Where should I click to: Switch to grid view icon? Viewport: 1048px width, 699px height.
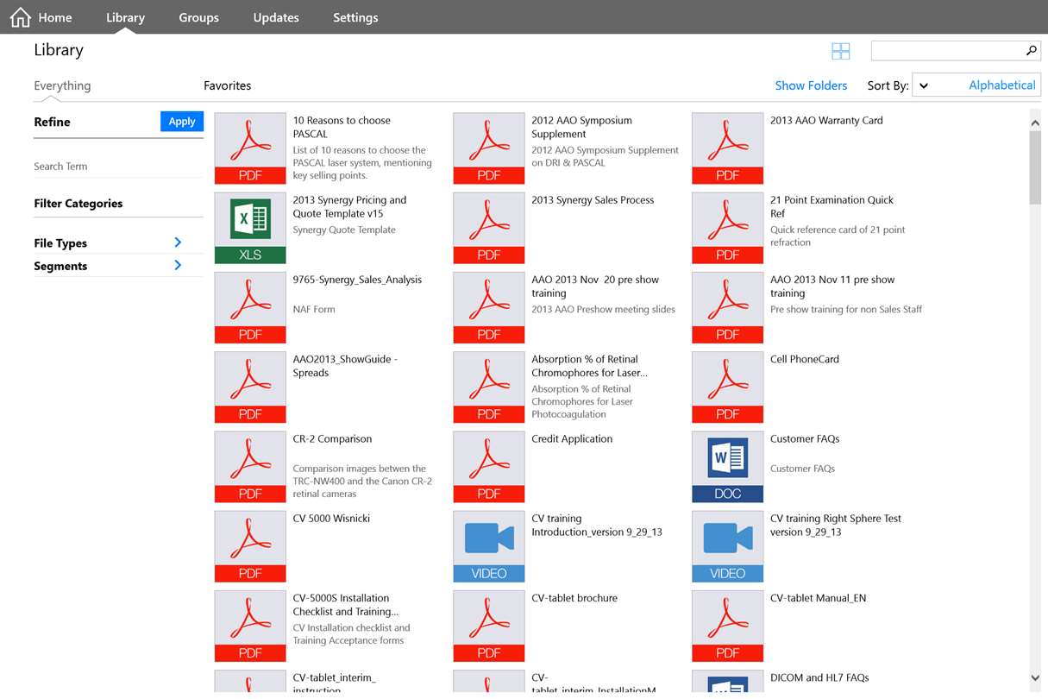click(x=840, y=52)
